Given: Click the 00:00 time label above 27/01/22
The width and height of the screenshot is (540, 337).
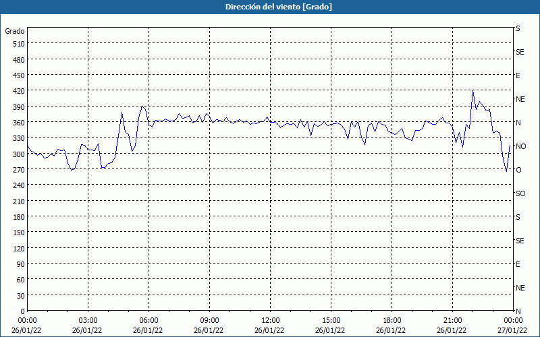Looking at the screenshot, I should click(513, 321).
